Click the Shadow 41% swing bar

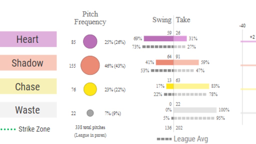click(x=164, y=62)
